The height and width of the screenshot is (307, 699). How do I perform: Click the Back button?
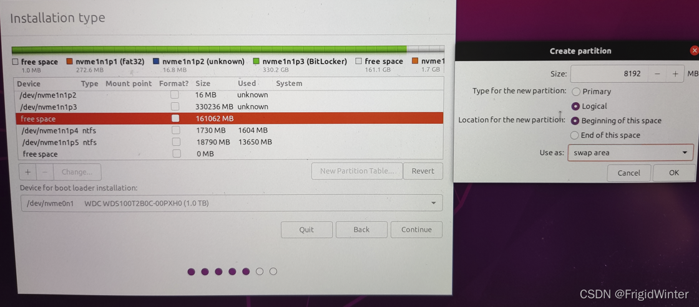361,230
